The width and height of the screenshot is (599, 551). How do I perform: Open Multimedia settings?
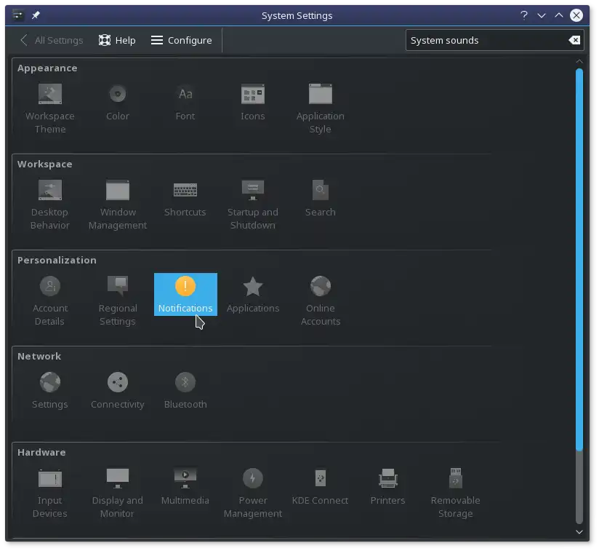tap(185, 486)
